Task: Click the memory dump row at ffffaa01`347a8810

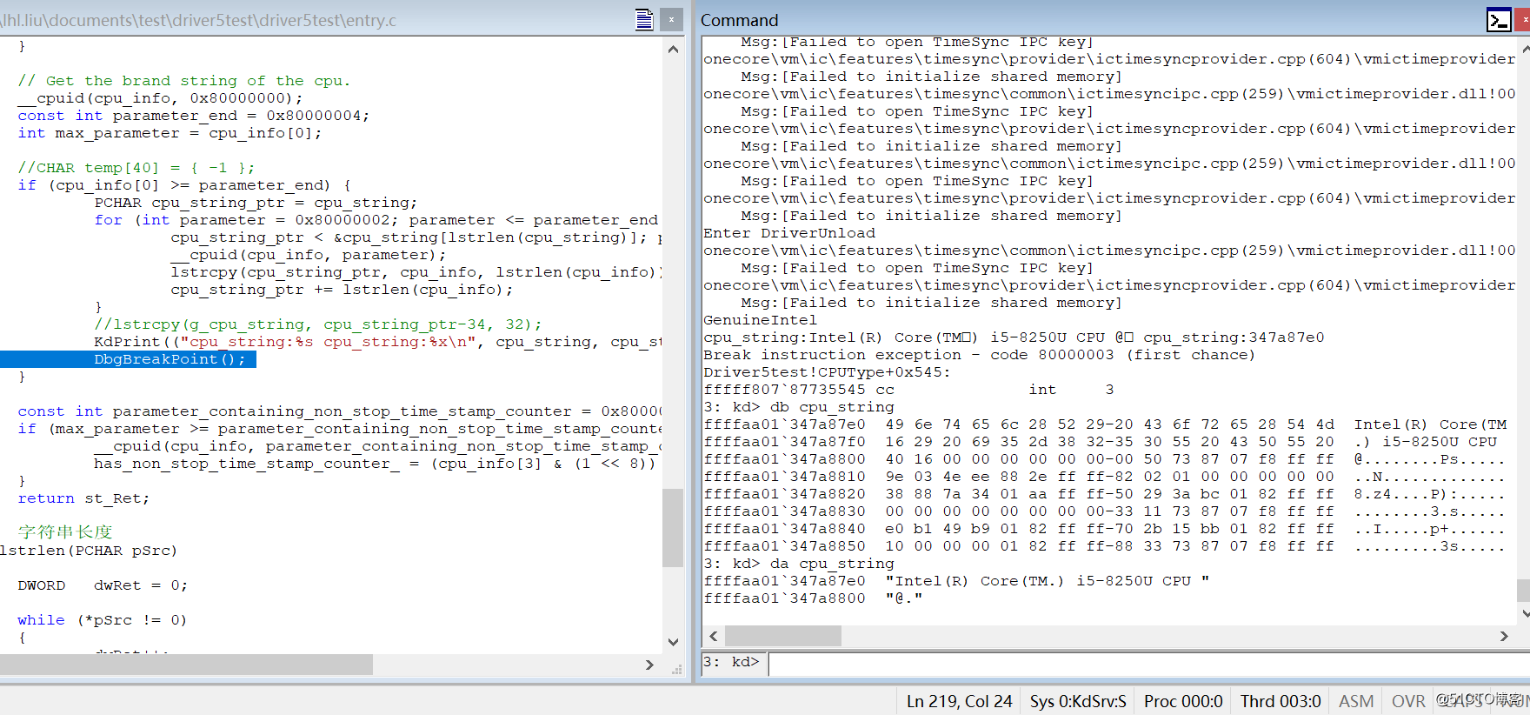Action: 1104,477
